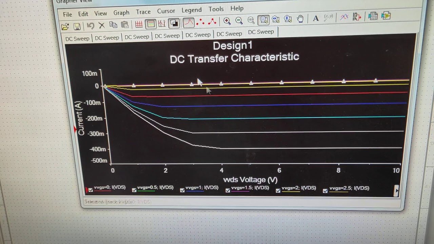Open the Legend menu
Viewport: 434px width, 244px height.
[x=192, y=10]
